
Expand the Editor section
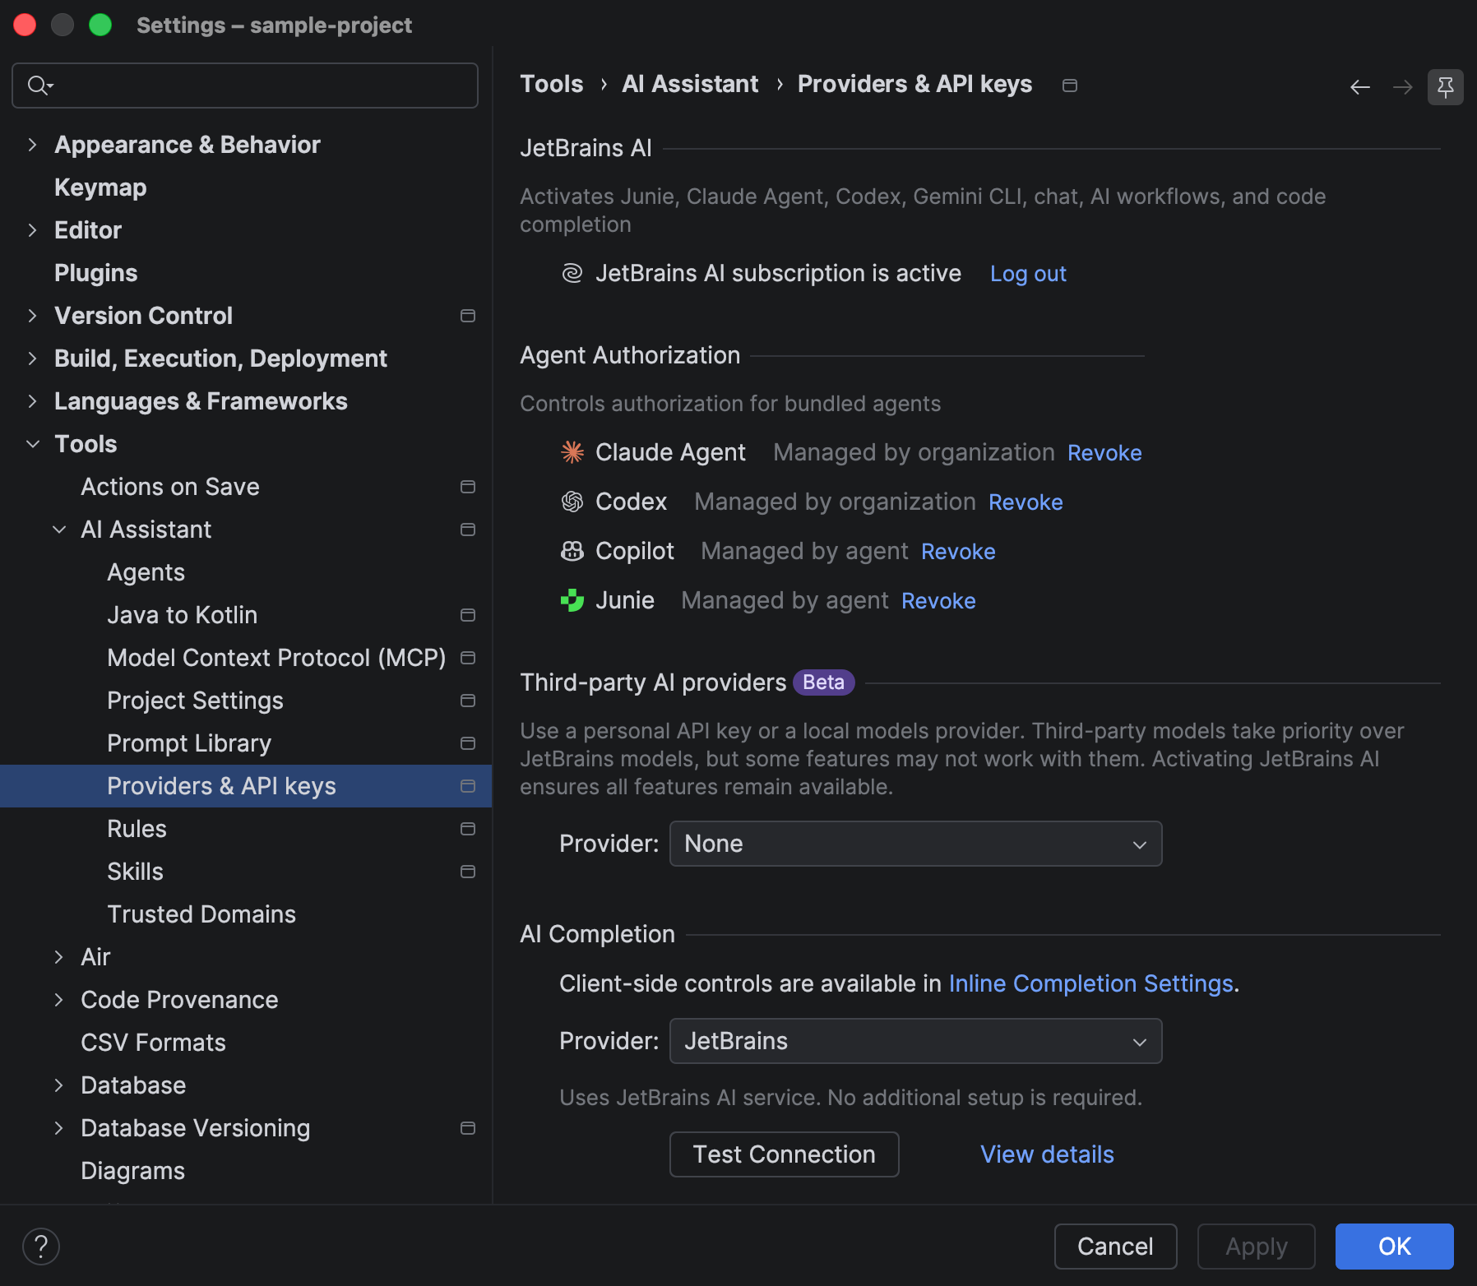[33, 230]
